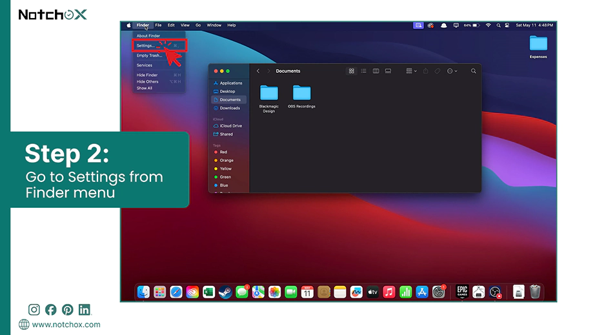Open Calendar from the Dock
Screen dimensions: 595x335
point(307,292)
